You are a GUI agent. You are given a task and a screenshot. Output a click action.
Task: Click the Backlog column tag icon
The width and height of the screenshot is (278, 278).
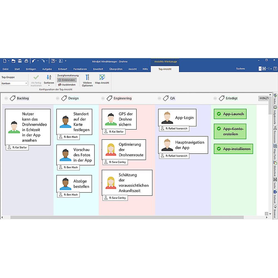13,98
